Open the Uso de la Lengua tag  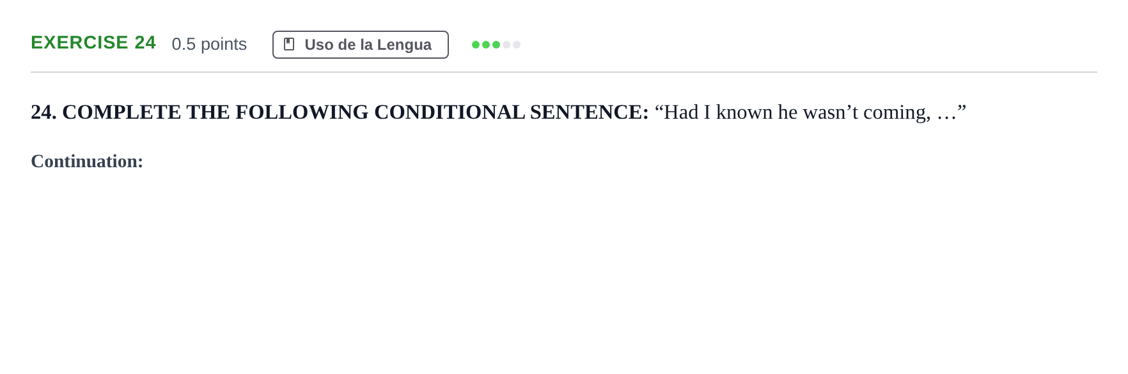[x=361, y=45]
